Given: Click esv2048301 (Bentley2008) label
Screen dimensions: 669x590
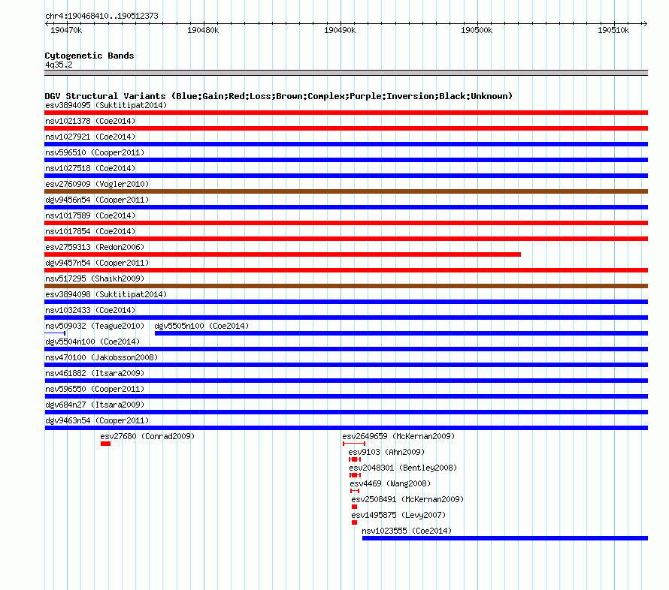Looking at the screenshot, I should (x=403, y=468).
